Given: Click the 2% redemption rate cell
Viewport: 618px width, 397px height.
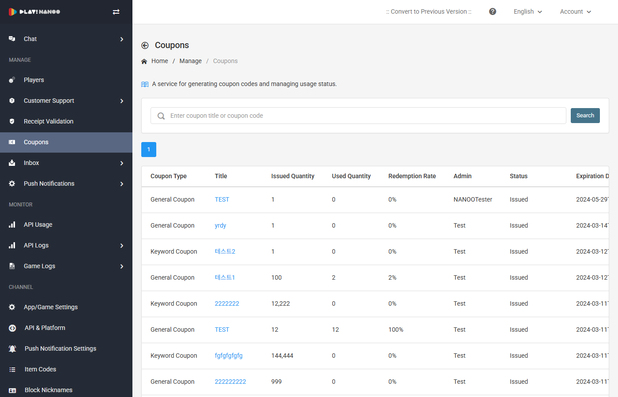Looking at the screenshot, I should [x=392, y=277].
